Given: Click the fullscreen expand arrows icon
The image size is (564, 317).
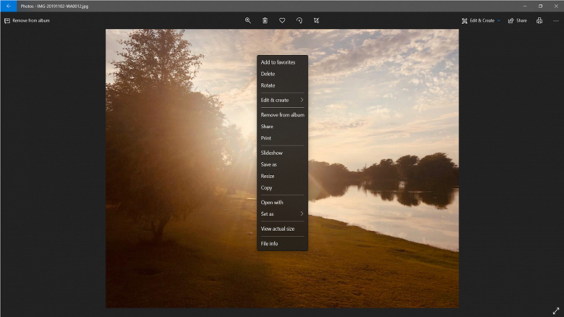Looking at the screenshot, I should tap(556, 310).
